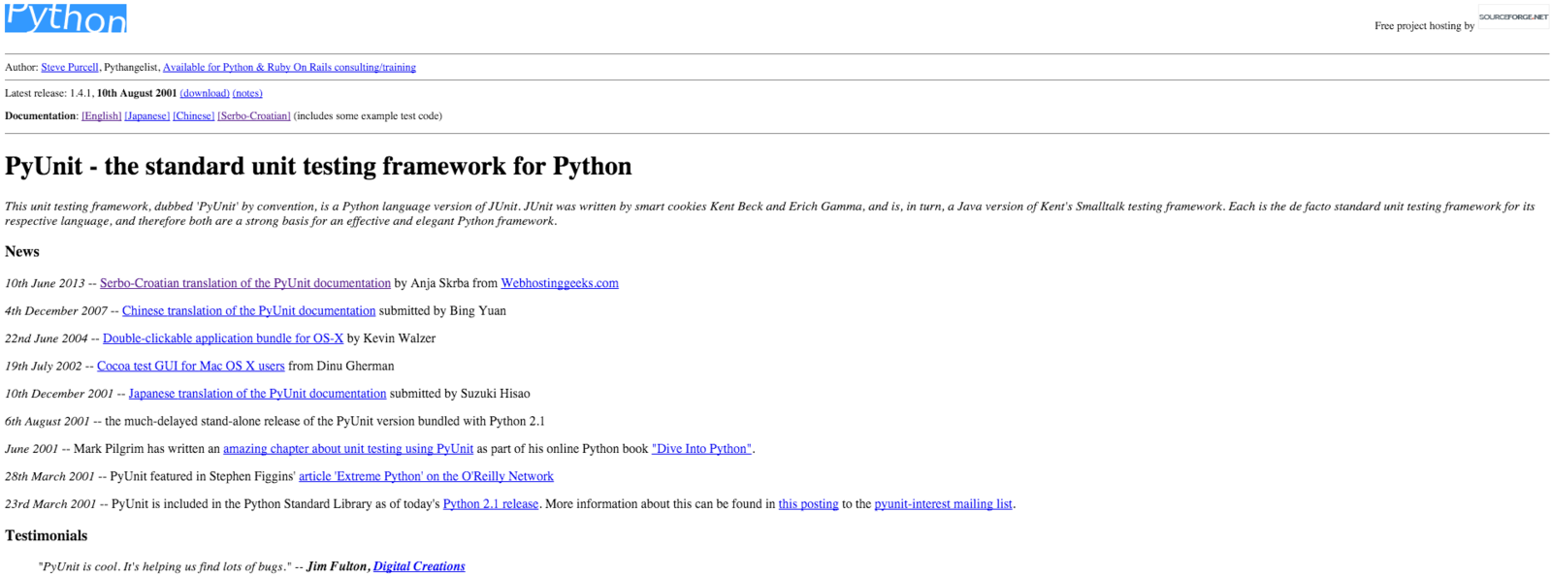Click the '23rd March 2001' news date

click(x=50, y=504)
